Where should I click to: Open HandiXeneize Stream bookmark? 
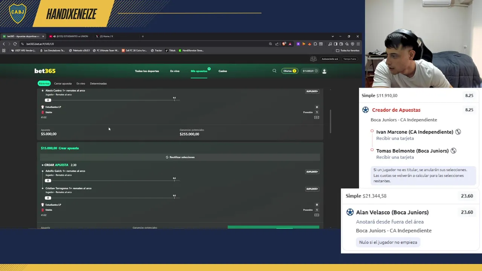click(191, 50)
